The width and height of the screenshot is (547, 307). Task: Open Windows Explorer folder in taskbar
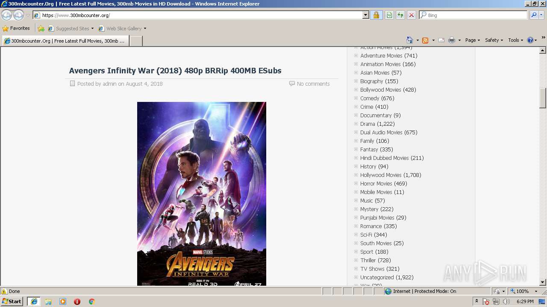[x=48, y=301]
